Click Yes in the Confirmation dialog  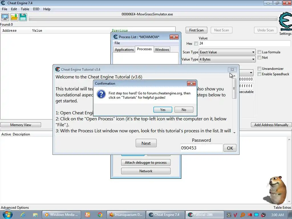163,110
